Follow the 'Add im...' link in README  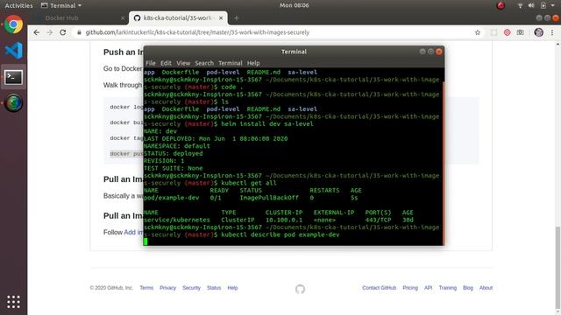point(133,232)
